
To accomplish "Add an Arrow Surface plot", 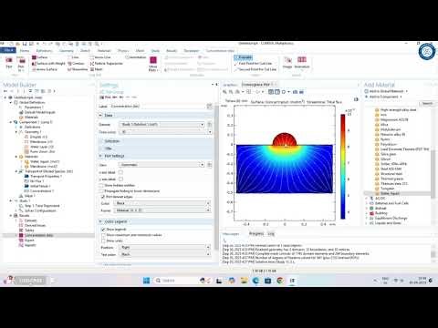I will [45, 69].
